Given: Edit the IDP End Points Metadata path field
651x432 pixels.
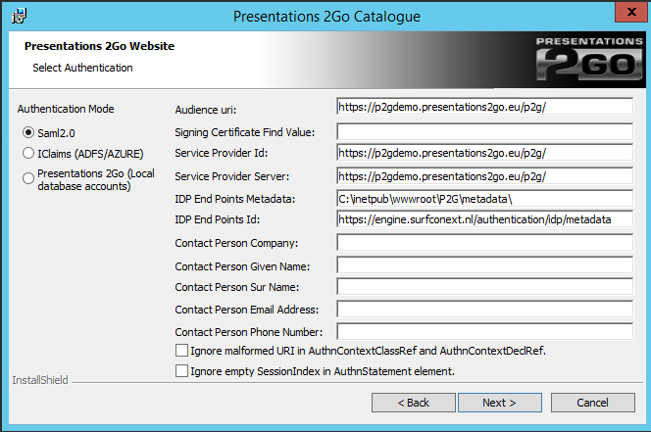Looking at the screenshot, I should click(485, 198).
